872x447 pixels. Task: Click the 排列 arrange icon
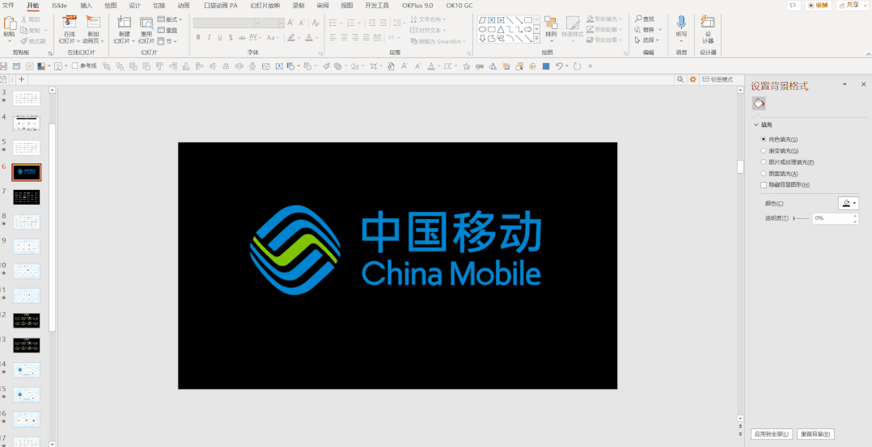click(x=551, y=23)
